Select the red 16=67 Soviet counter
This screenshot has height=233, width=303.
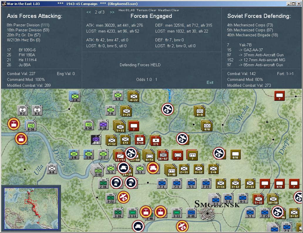163,155
